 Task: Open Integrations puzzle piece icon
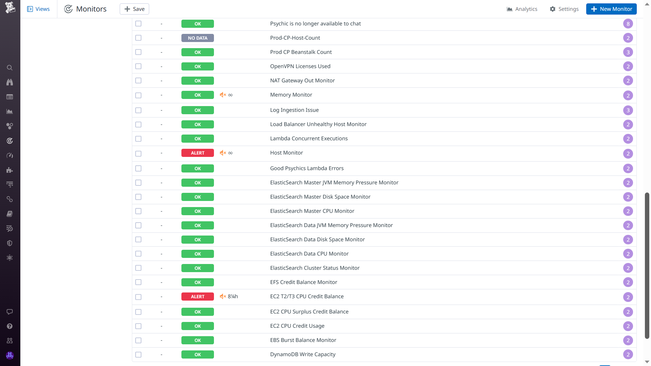[10, 170]
